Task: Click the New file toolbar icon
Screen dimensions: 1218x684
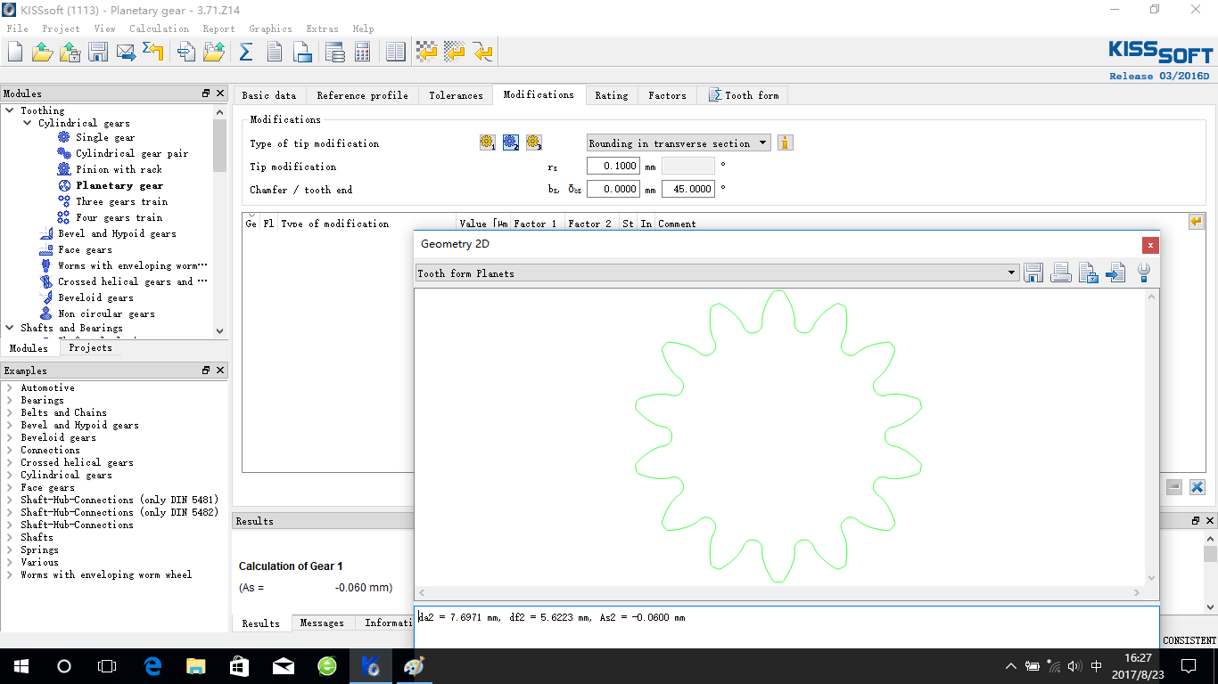Action: coord(15,52)
